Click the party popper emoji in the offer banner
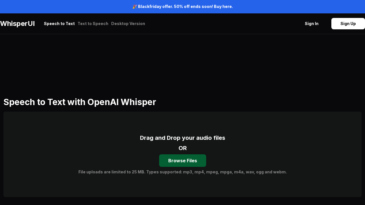365x205 pixels. pyautogui.click(x=135, y=7)
